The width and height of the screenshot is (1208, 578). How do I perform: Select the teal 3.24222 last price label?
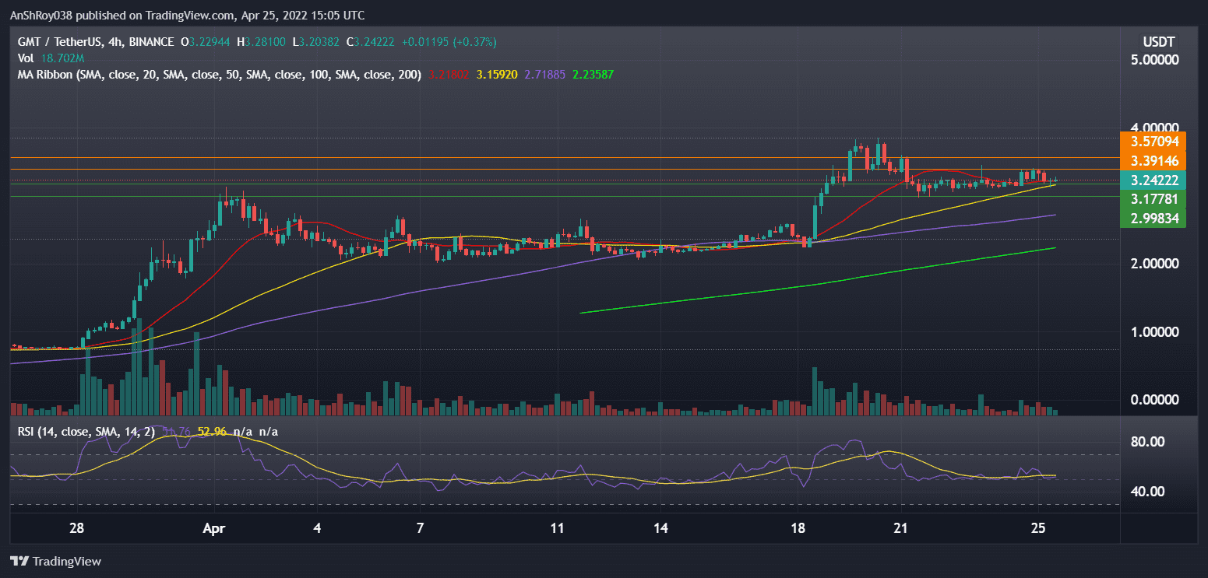[1152, 180]
